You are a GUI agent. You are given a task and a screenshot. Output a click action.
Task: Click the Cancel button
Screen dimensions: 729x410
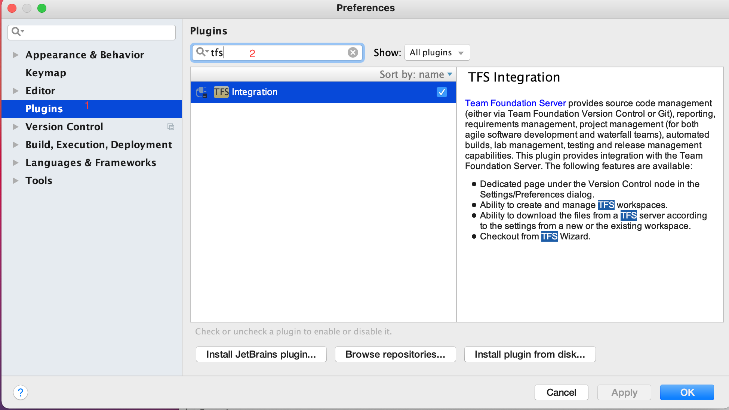(561, 392)
